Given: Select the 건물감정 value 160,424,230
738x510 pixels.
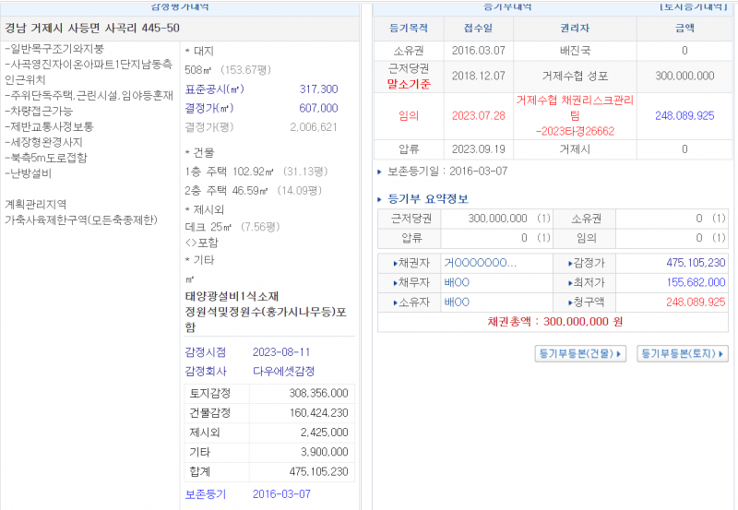Looking at the screenshot, I should 318,413.
